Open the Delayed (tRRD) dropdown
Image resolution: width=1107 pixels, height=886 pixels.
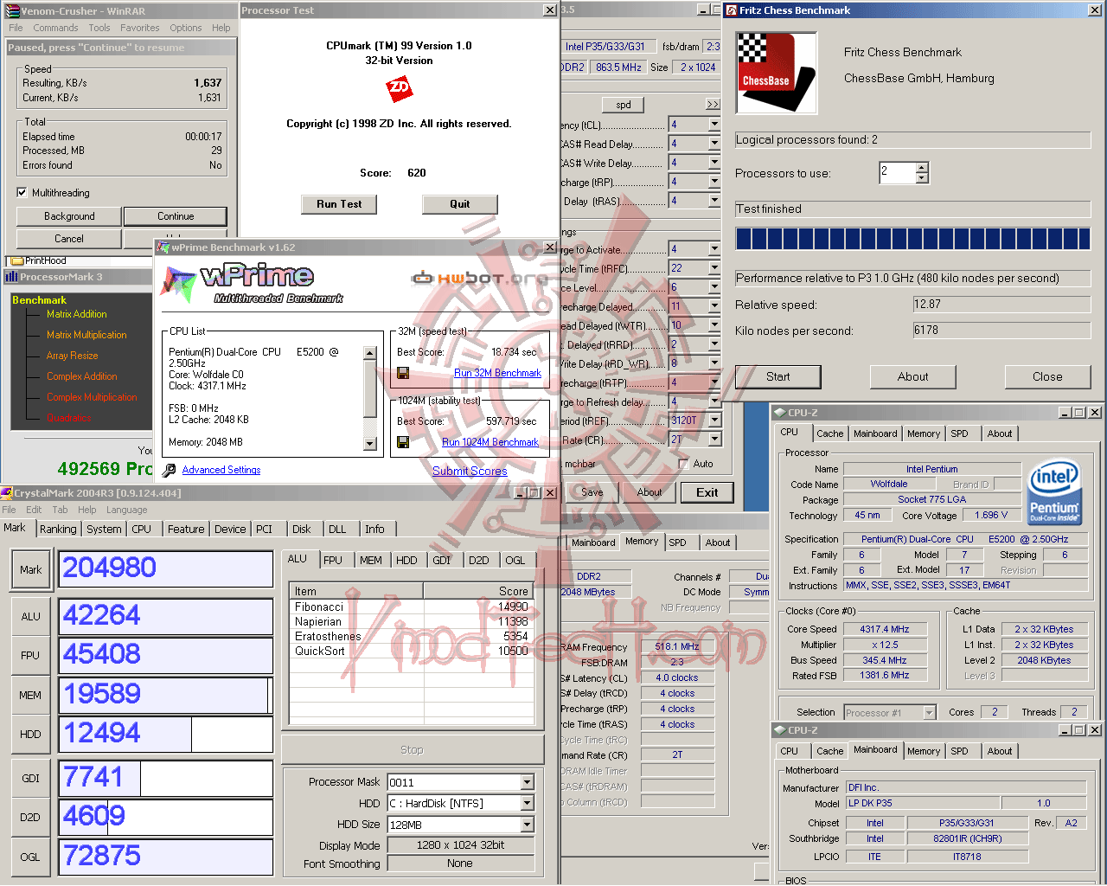pyautogui.click(x=714, y=344)
